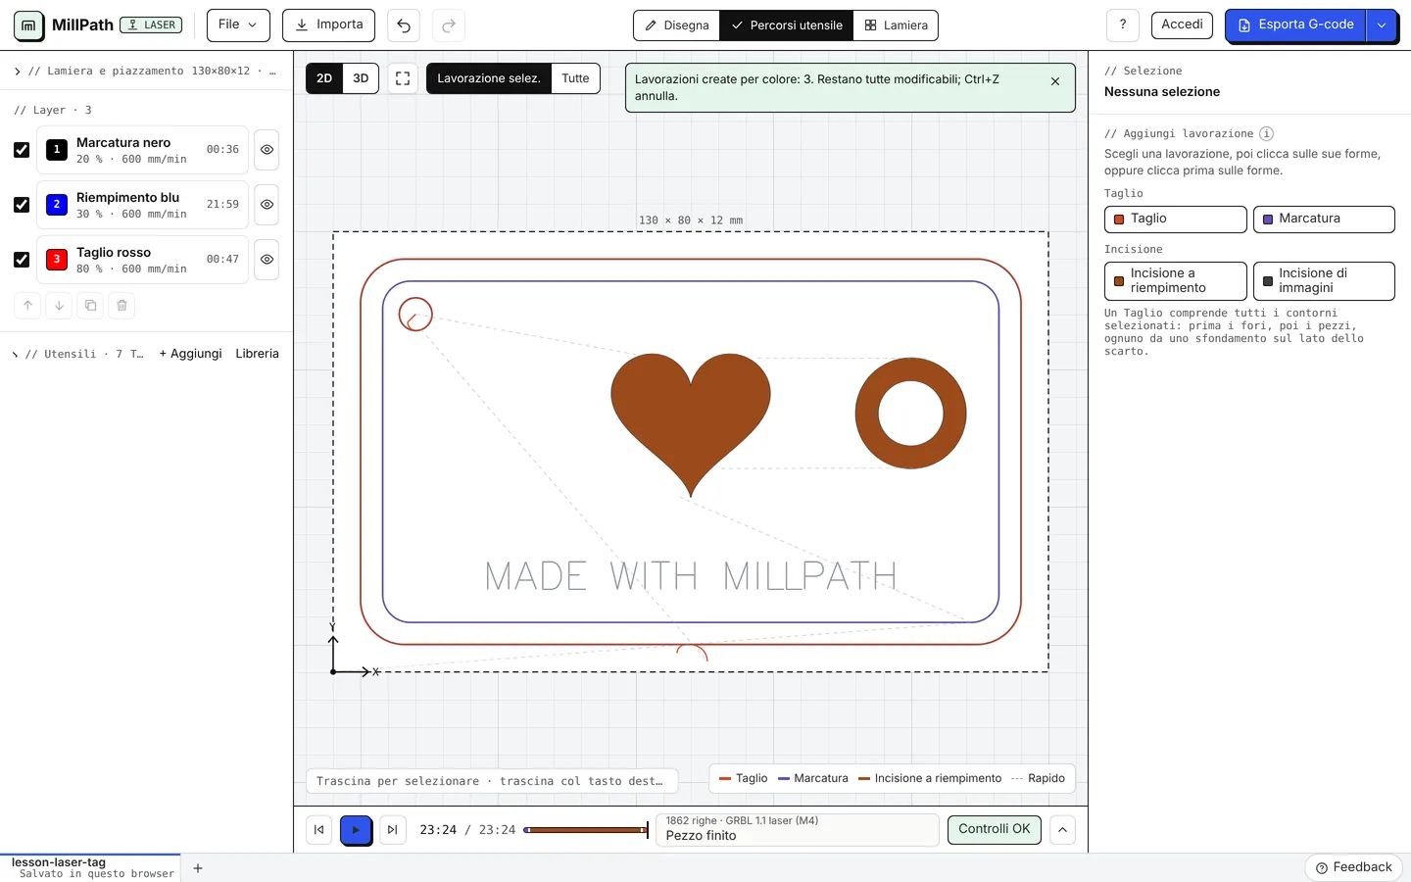Uncheck the Marcatura nero layer checkbox
Screen dimensions: 1411x882
click(x=22, y=150)
